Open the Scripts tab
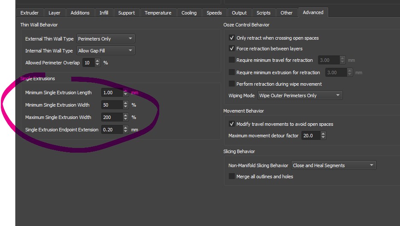This screenshot has width=400, height=226. click(263, 13)
